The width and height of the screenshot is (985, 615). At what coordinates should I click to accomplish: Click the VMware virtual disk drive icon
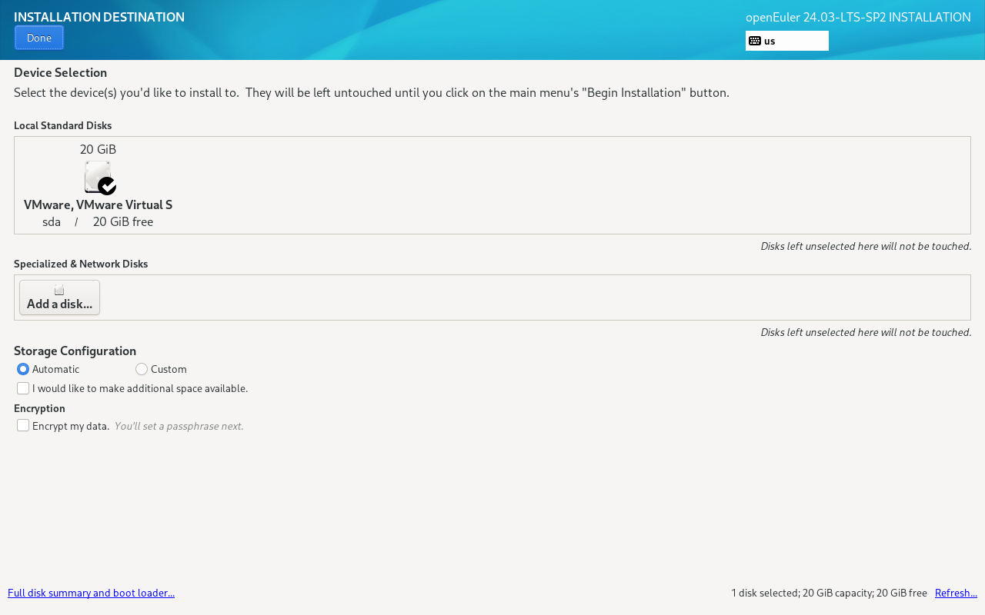click(96, 176)
